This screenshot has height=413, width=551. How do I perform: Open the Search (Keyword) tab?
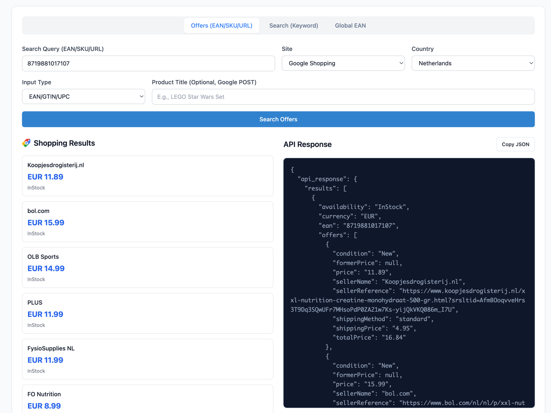[294, 25]
